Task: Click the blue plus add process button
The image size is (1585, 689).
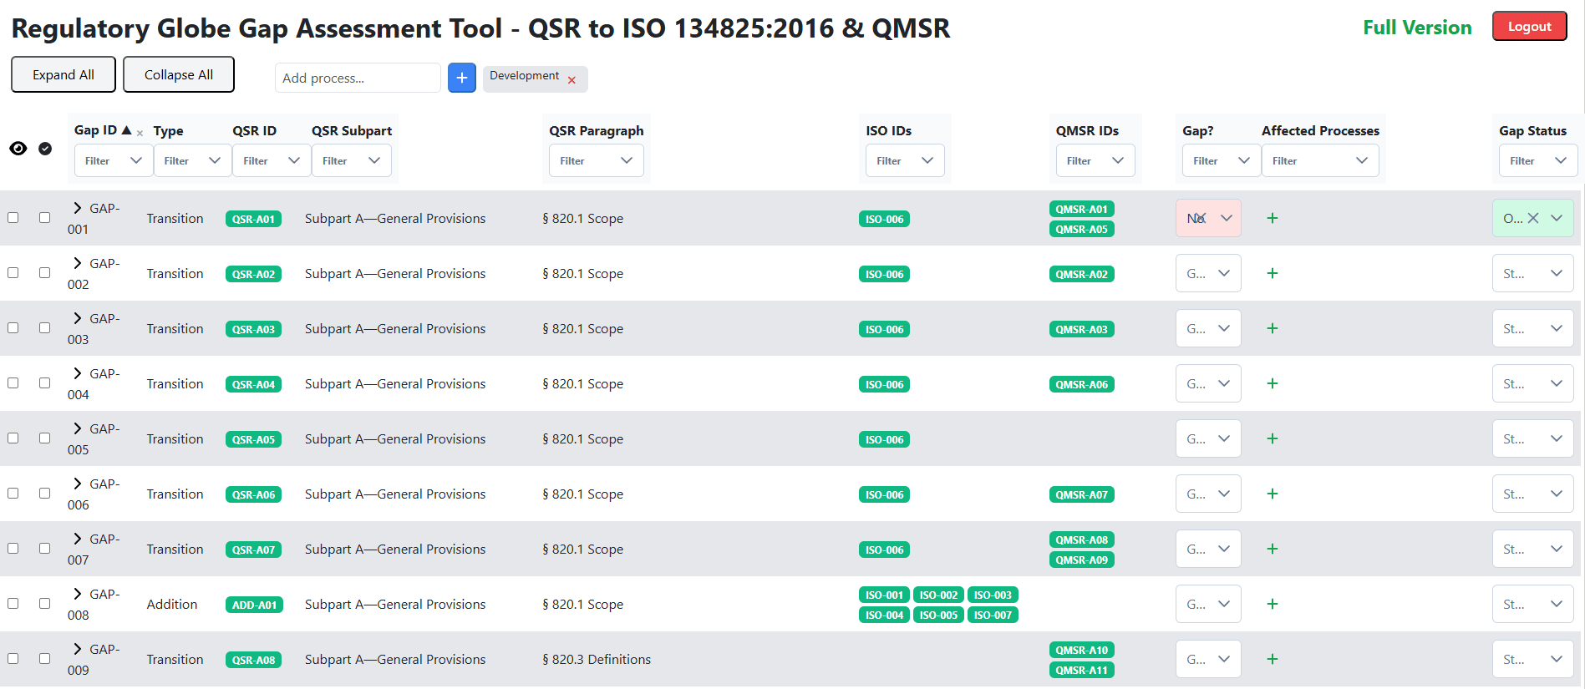Action: point(461,78)
